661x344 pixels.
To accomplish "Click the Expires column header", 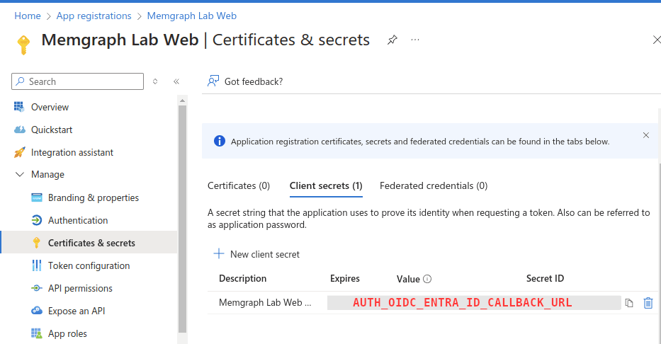I will 345,278.
